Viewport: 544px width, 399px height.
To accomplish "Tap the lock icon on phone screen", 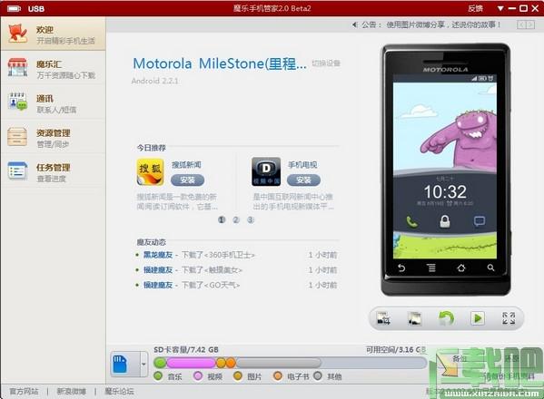I will coord(445,221).
